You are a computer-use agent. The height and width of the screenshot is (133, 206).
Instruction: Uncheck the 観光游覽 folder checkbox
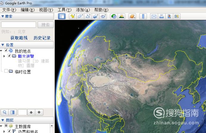9,56
